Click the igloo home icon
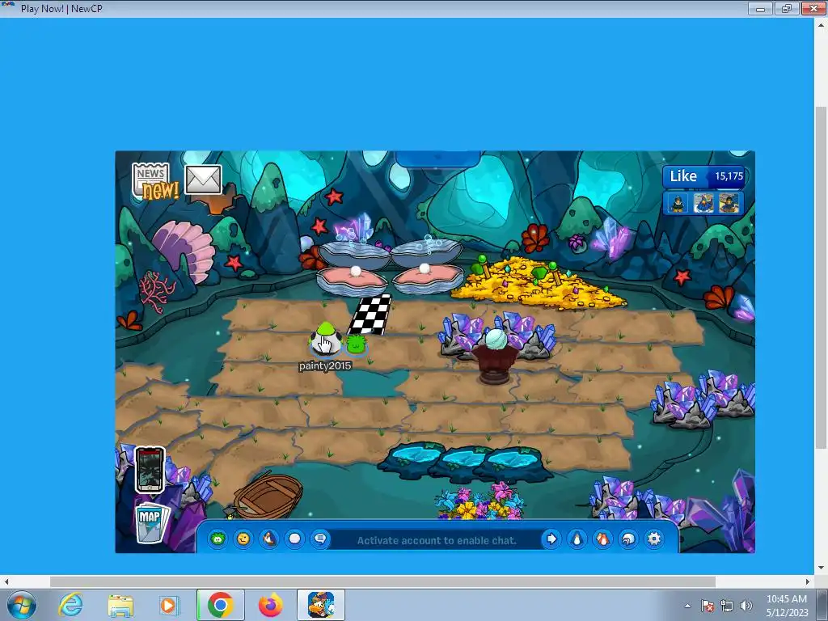Image resolution: width=828 pixels, height=621 pixels. (x=627, y=539)
